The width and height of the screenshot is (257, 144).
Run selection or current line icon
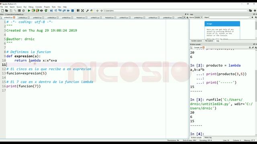(42, 11)
